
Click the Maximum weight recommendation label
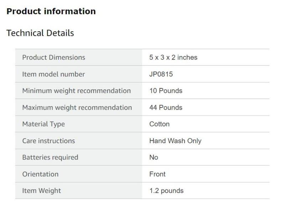coord(77,108)
